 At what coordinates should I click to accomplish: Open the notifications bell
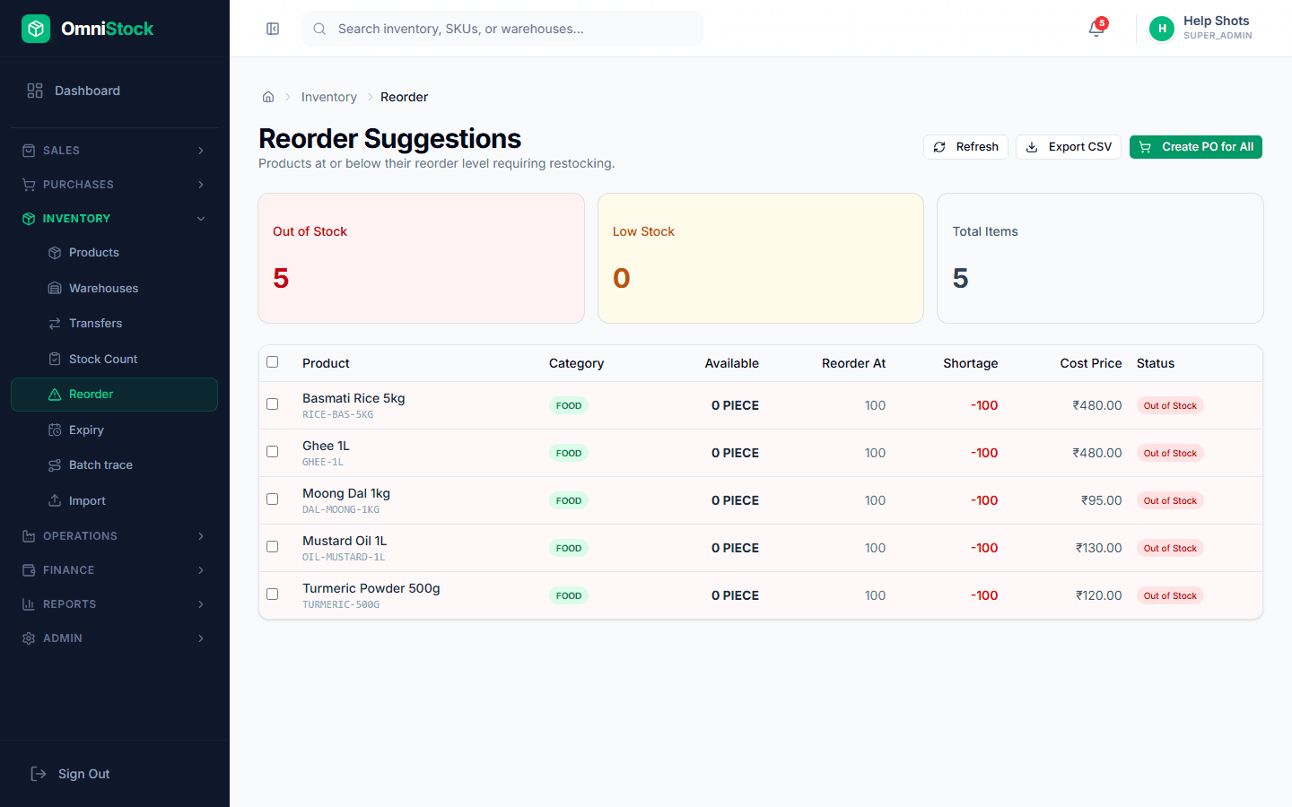(x=1096, y=29)
